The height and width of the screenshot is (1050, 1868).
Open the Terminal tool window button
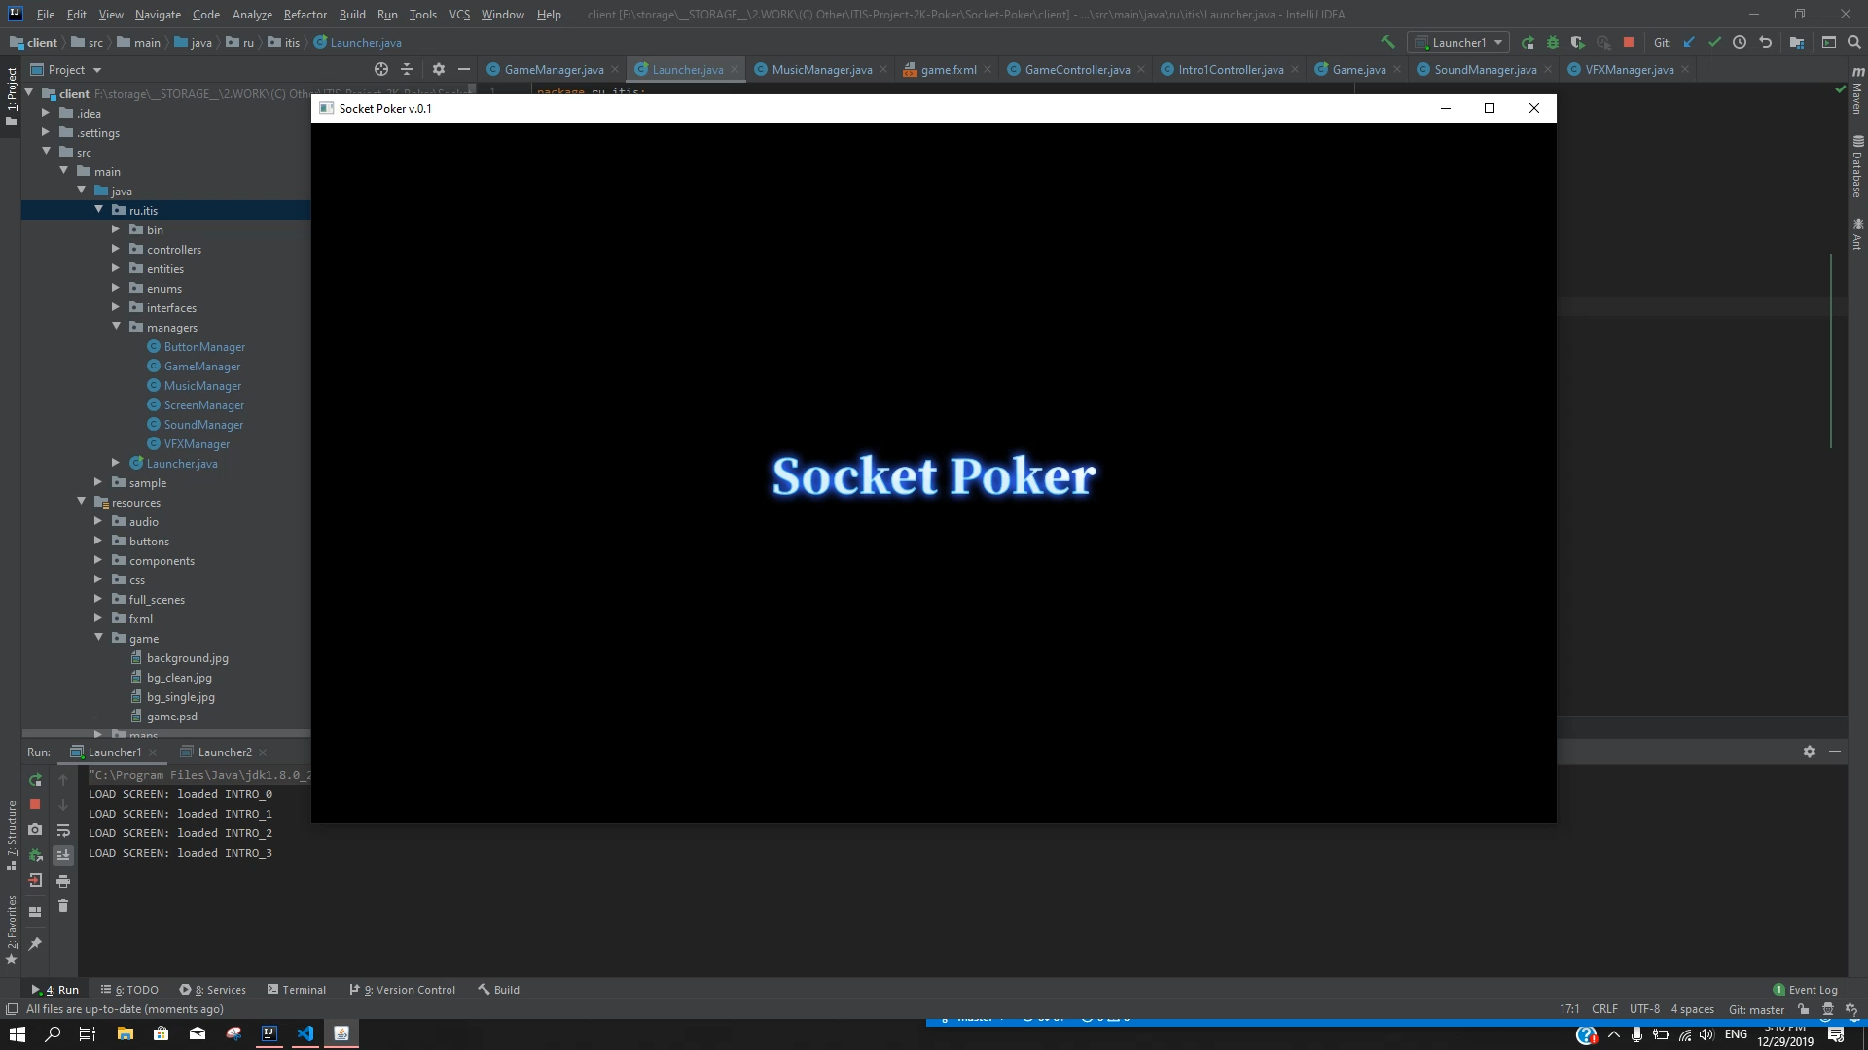pos(297,990)
